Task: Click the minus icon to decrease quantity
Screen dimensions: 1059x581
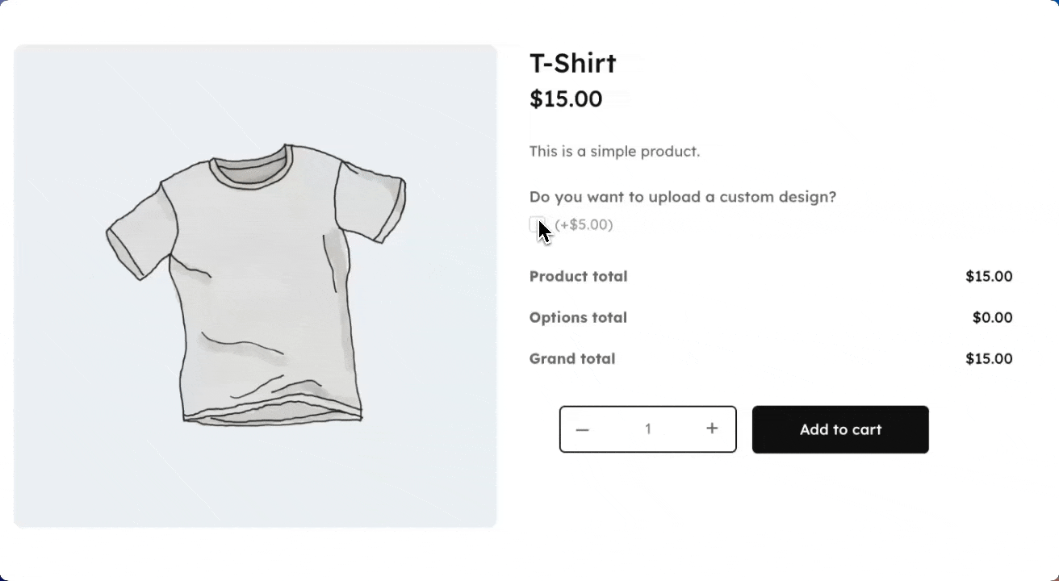Action: pyautogui.click(x=582, y=429)
